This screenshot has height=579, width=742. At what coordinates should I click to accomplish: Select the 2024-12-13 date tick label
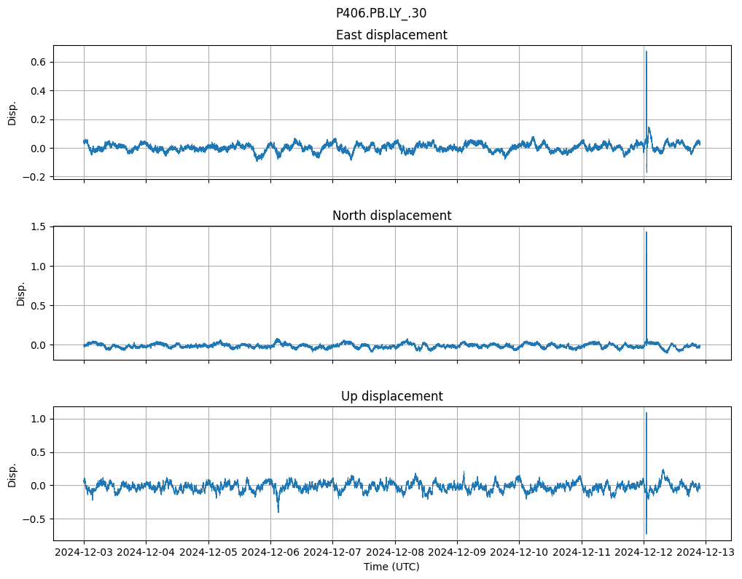coord(706,553)
